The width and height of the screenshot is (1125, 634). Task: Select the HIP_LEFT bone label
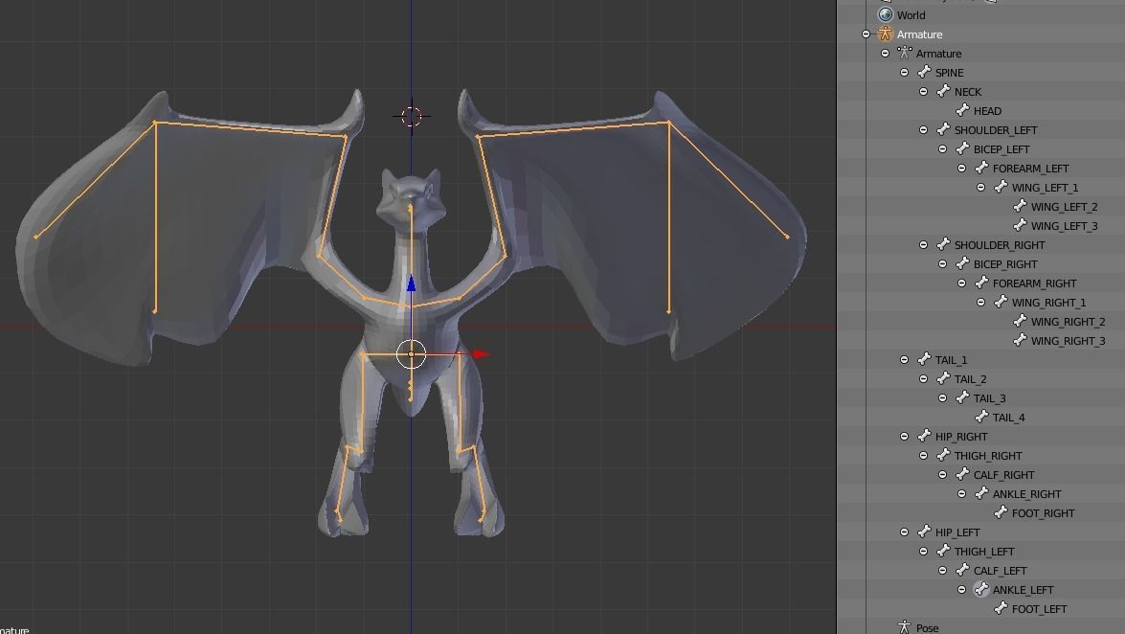pyautogui.click(x=957, y=532)
